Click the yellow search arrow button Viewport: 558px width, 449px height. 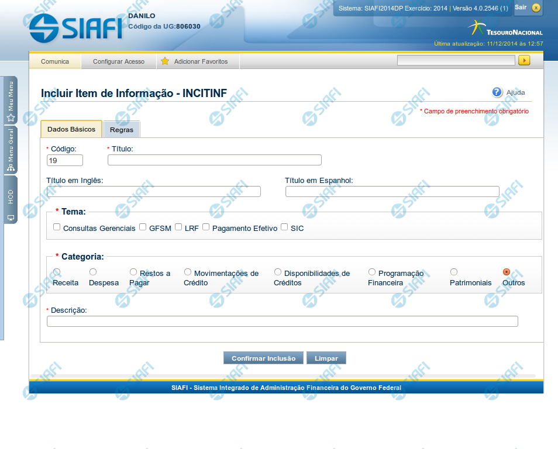coord(524,60)
